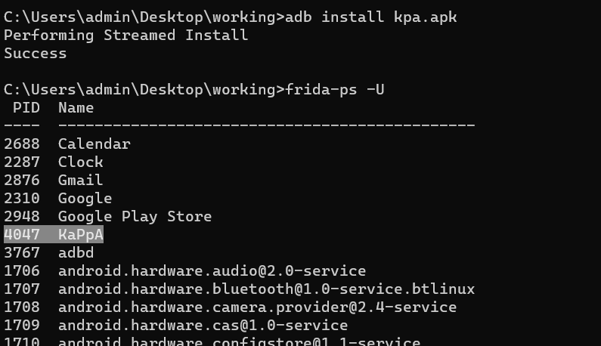Click the adbd process name

(76, 253)
